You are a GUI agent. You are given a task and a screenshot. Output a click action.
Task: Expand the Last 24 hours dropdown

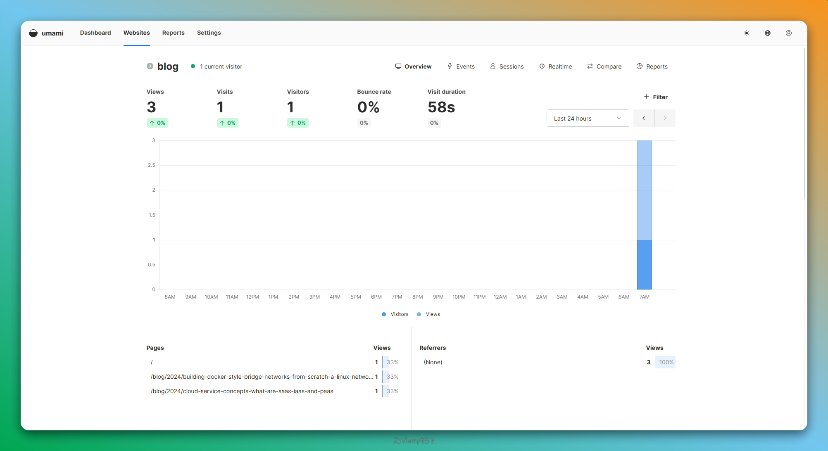pyautogui.click(x=587, y=119)
